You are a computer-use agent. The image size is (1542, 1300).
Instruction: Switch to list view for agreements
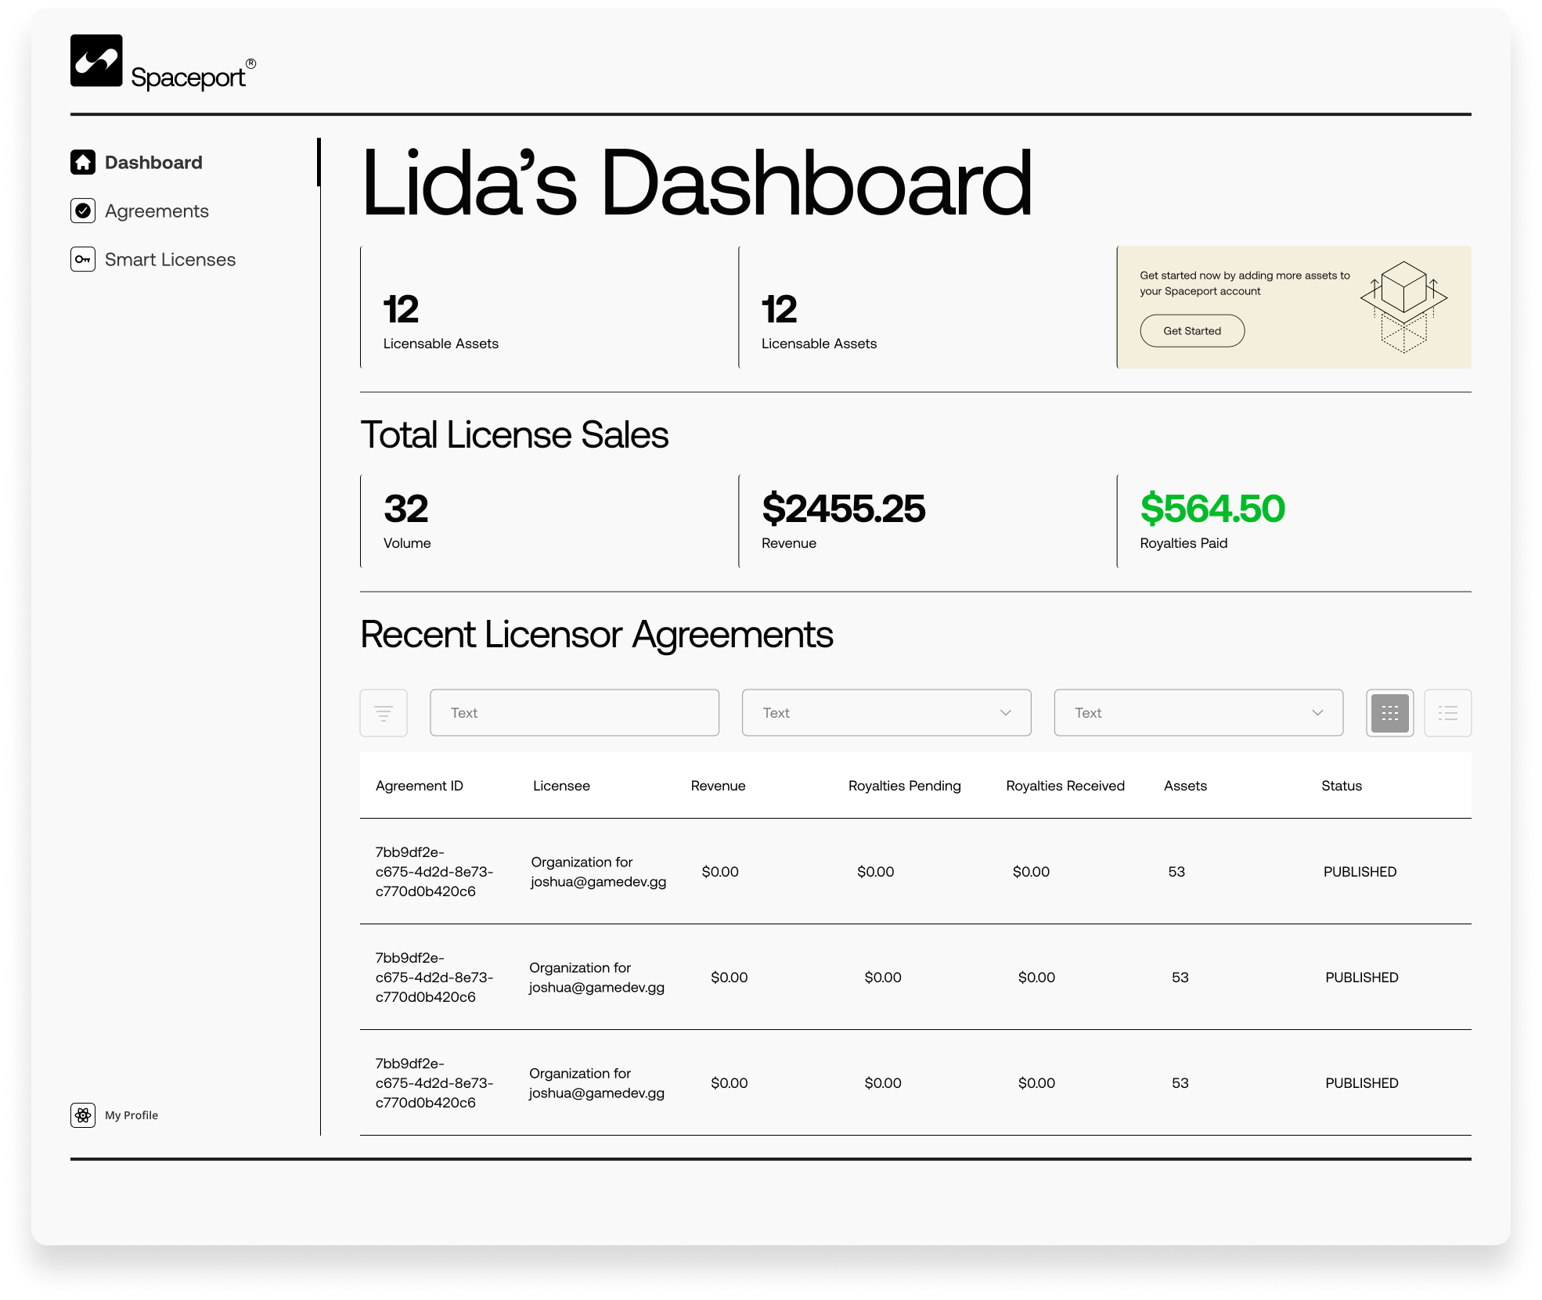1447,712
